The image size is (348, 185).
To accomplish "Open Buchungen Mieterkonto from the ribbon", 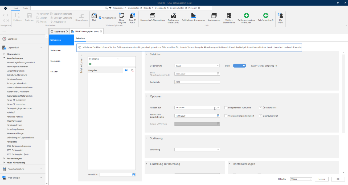I will pos(173,18).
